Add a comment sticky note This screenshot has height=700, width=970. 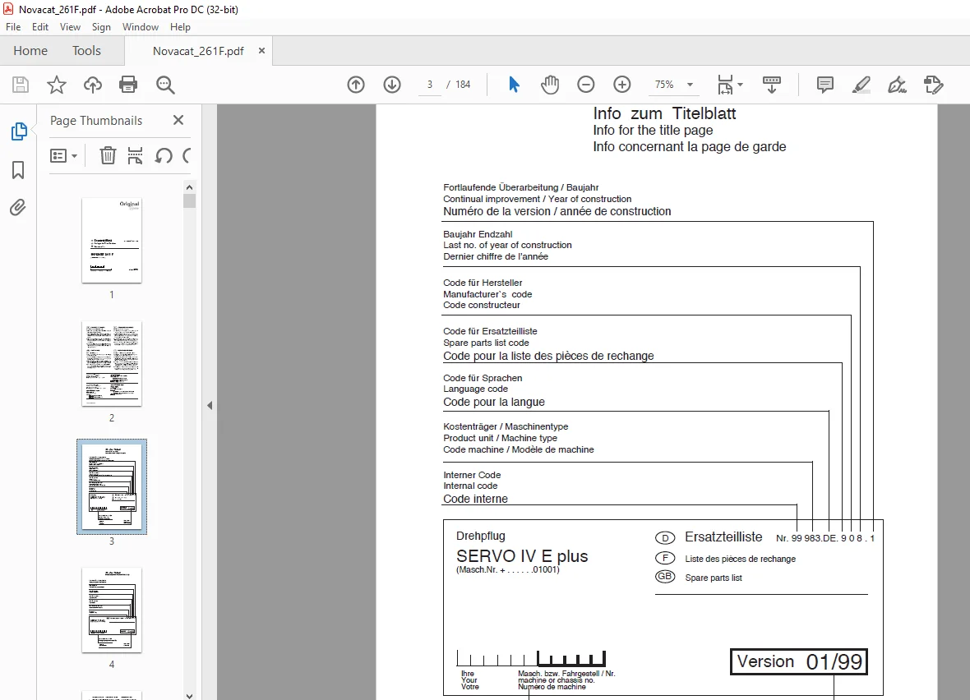coord(824,85)
